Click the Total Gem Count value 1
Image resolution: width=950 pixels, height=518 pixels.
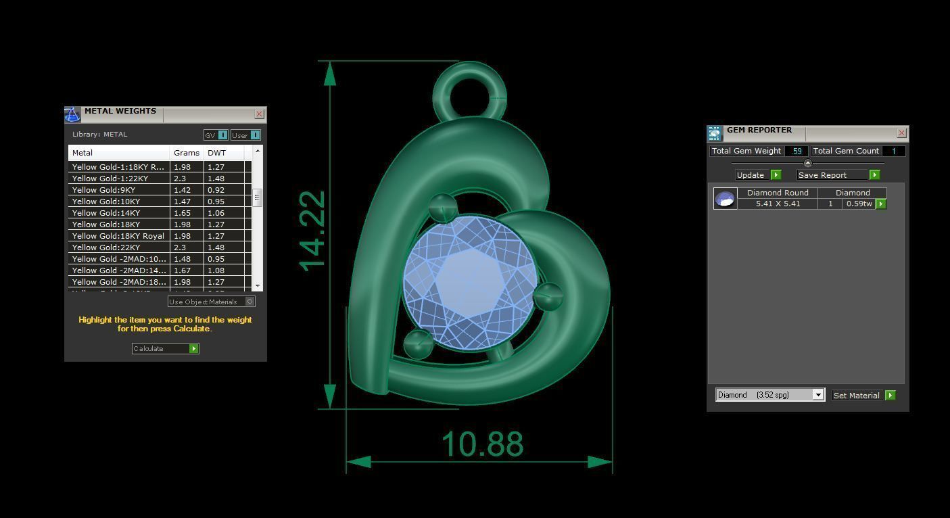pyautogui.click(x=893, y=151)
